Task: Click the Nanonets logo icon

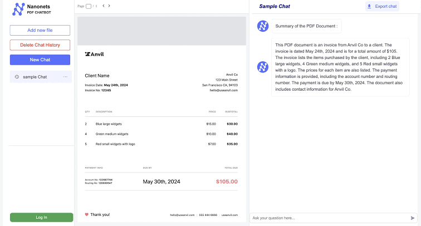Action: coord(18,9)
